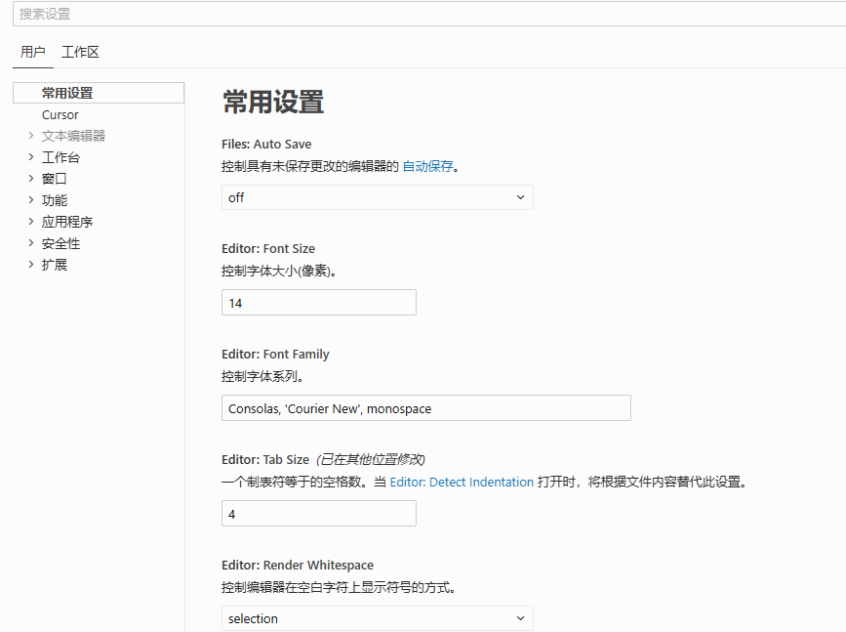Expand the 安全性 chevron
Screen dimensions: 846x632
[x=31, y=243]
